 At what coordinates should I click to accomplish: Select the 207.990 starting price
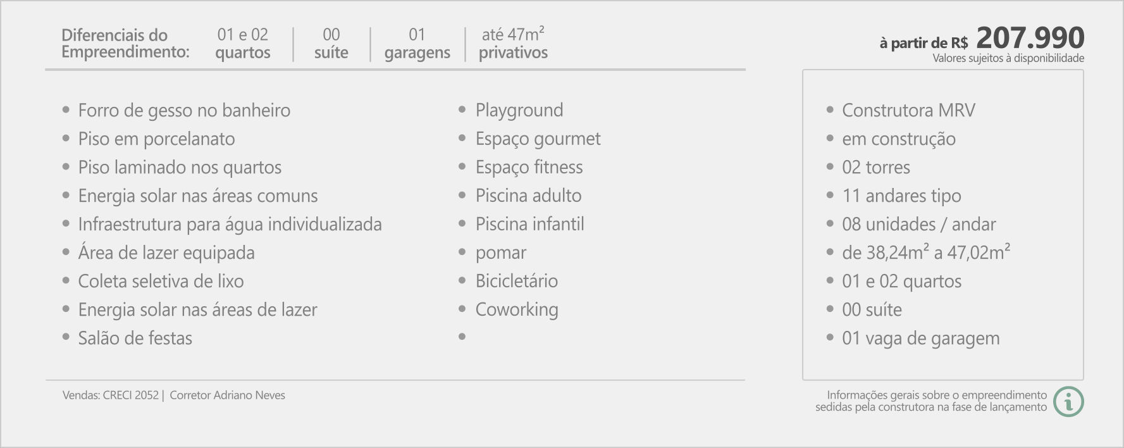pyautogui.click(x=1030, y=37)
